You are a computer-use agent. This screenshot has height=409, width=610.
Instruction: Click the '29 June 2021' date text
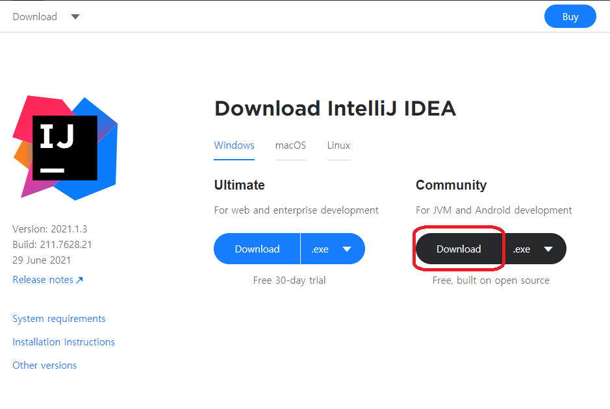point(42,260)
